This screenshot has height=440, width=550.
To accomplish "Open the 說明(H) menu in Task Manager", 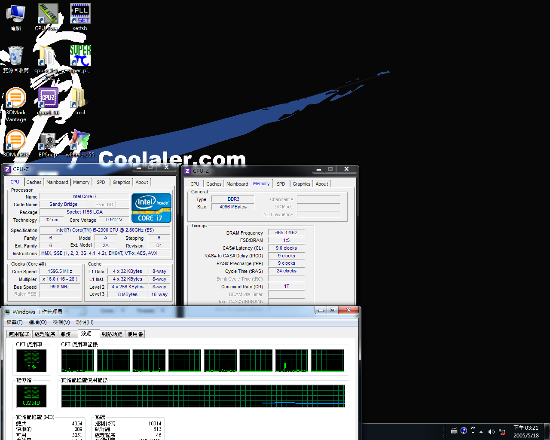I will [85, 322].
